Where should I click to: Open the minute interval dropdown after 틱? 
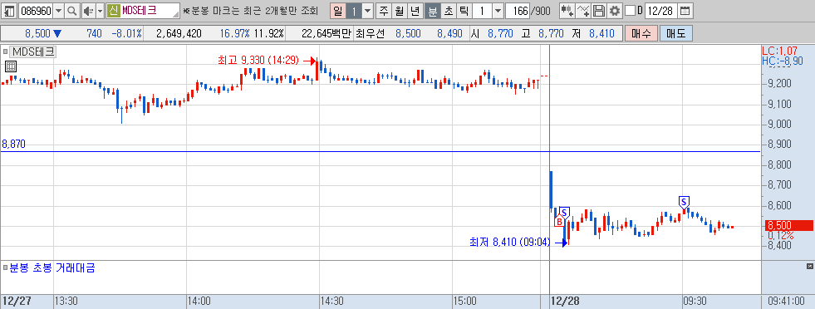click(x=498, y=11)
